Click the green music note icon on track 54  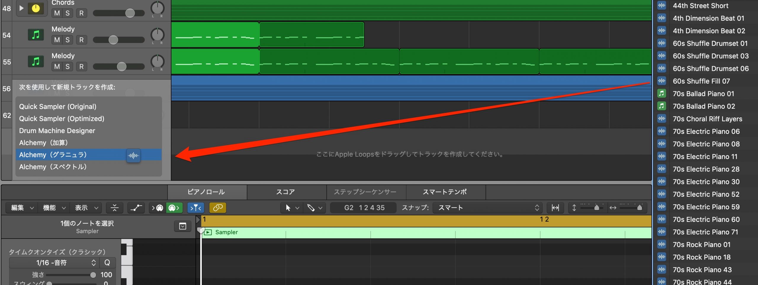tap(36, 35)
